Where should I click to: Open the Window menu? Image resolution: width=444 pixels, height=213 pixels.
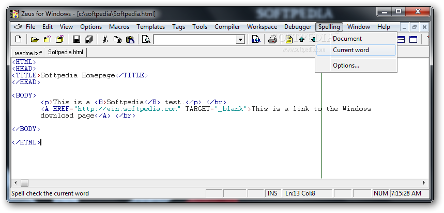pyautogui.click(x=359, y=27)
